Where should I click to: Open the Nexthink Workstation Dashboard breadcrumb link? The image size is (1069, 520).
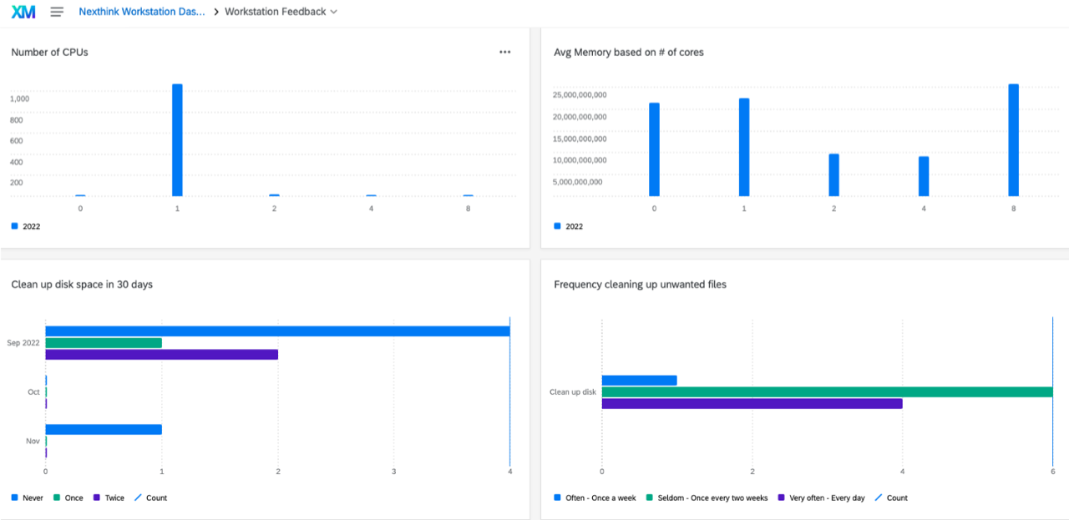pyautogui.click(x=142, y=12)
